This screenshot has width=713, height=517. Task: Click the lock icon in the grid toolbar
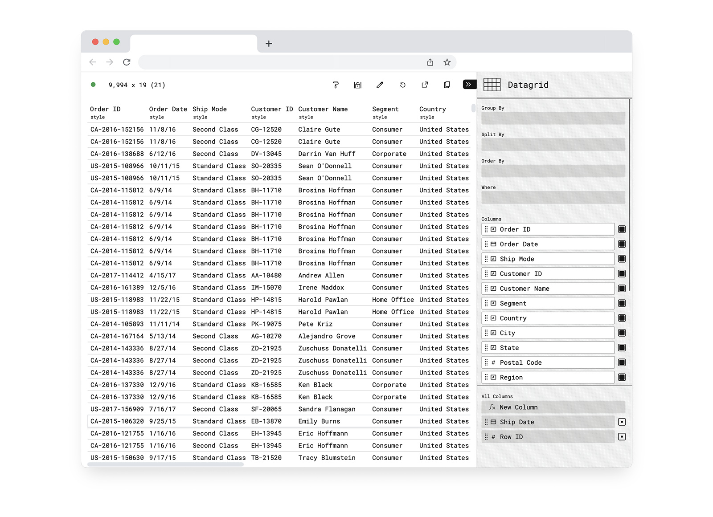click(x=357, y=85)
